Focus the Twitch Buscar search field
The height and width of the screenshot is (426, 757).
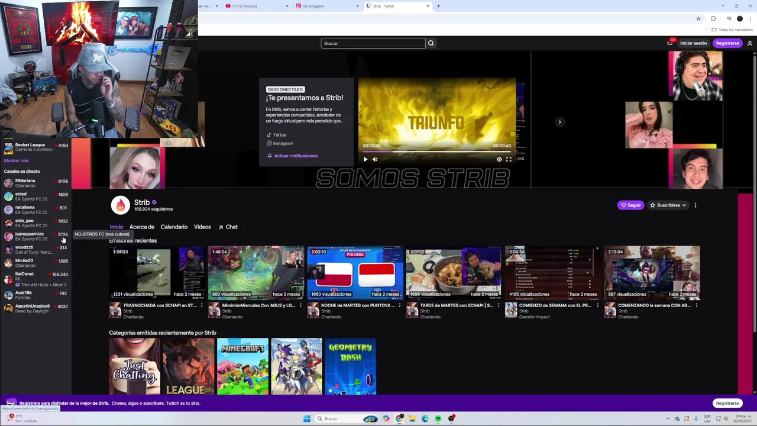[373, 43]
